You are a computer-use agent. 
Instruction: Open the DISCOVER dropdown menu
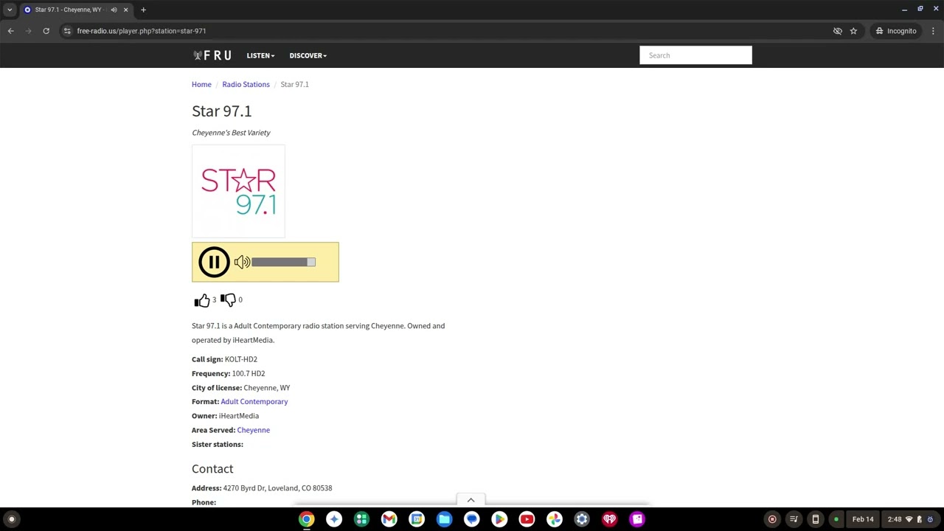pos(308,55)
